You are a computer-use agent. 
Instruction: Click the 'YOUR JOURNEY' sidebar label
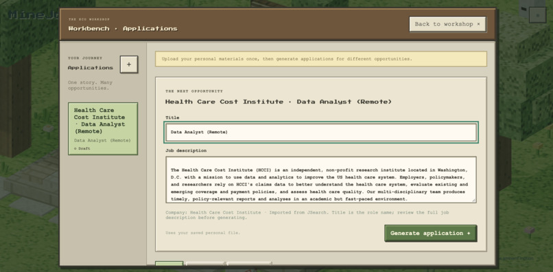click(85, 58)
